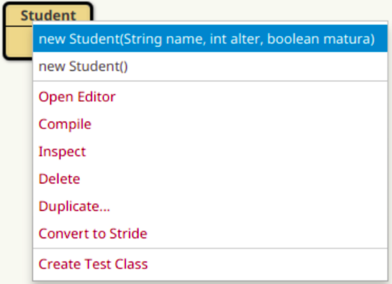This screenshot has width=392, height=284.
Task: Click the Student class name label
Action: [x=48, y=15]
